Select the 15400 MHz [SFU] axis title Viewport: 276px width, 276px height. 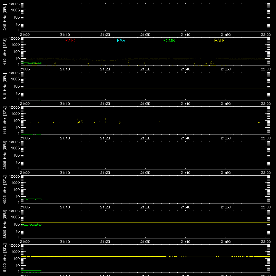pos(5,258)
